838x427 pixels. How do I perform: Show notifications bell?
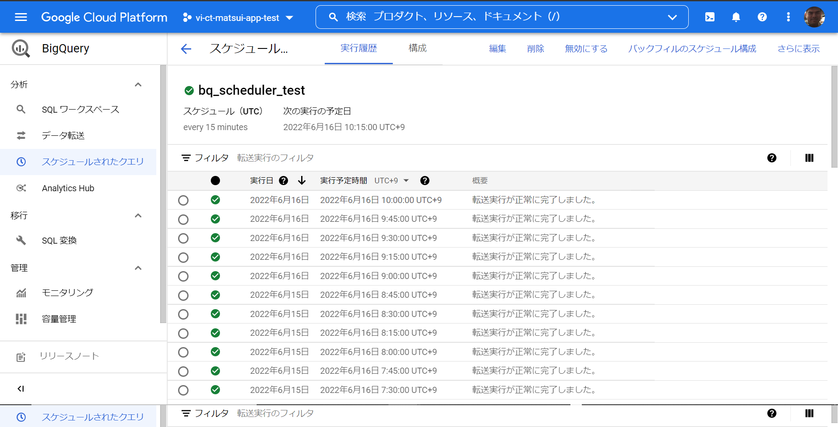coord(736,17)
